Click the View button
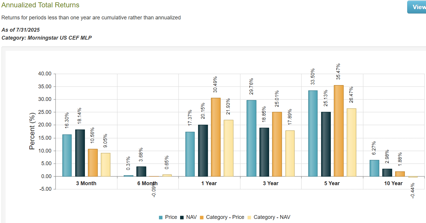Image resolution: width=426 pixels, height=223 pixels. [417, 7]
